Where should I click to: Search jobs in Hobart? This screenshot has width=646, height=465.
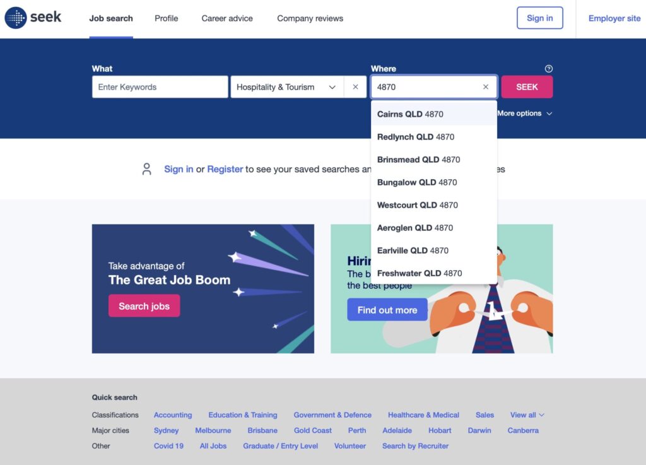click(440, 430)
